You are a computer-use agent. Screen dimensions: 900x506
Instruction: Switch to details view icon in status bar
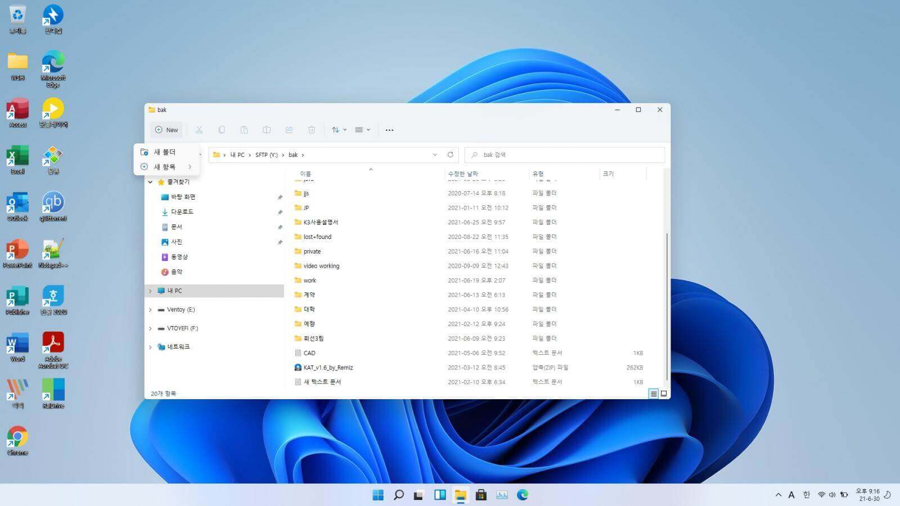pyautogui.click(x=653, y=394)
